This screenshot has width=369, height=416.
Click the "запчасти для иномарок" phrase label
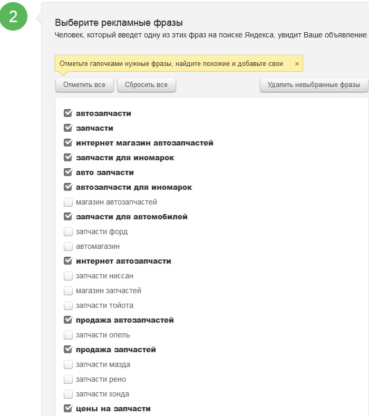[x=125, y=158]
